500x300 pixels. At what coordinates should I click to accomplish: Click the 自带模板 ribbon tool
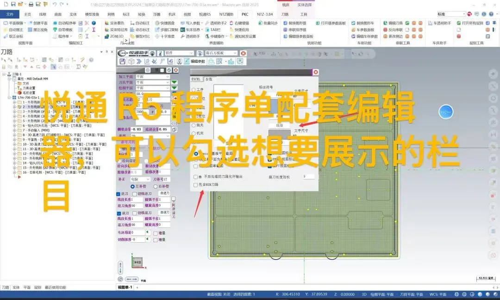(x=63, y=30)
